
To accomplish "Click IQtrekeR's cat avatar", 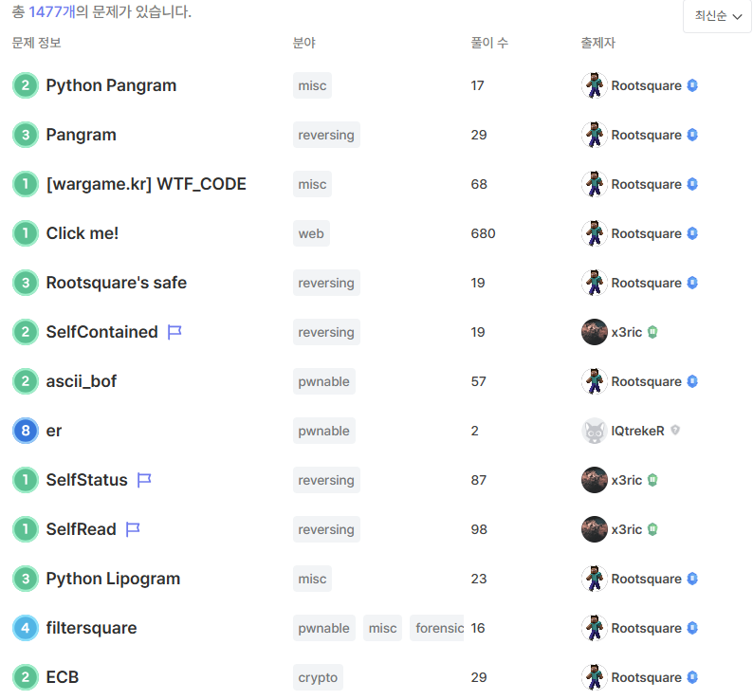I will tap(594, 431).
